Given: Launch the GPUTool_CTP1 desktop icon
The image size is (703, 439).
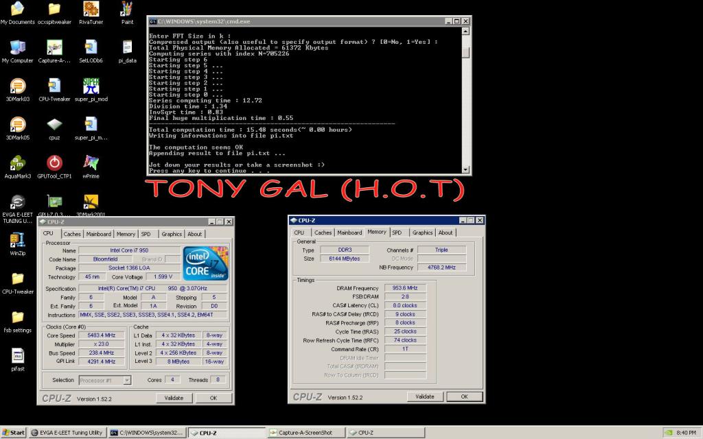Looking at the screenshot, I should 54,167.
